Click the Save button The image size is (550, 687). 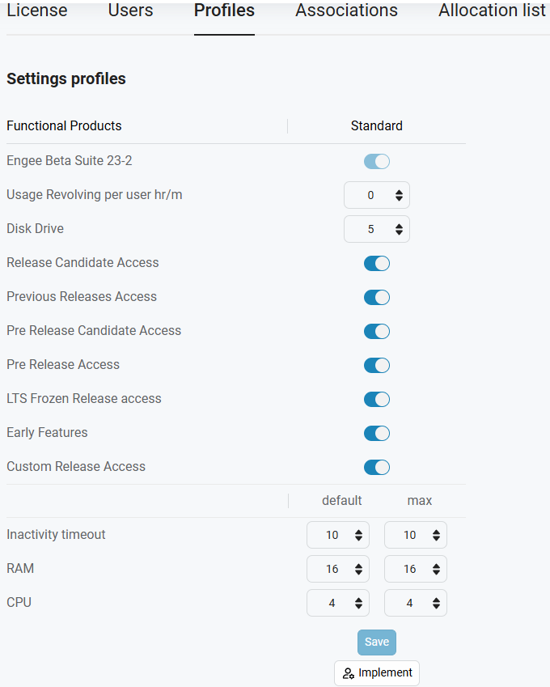(377, 642)
